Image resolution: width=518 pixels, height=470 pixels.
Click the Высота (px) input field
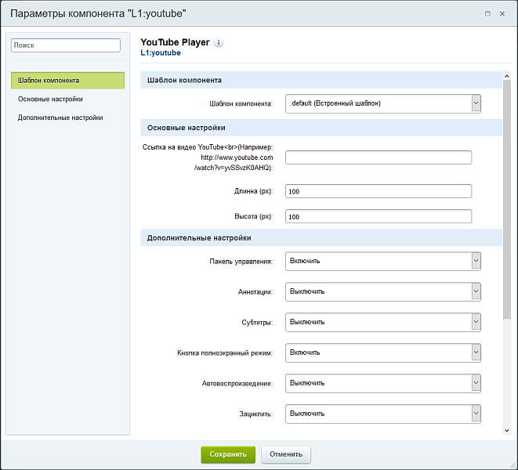point(378,216)
